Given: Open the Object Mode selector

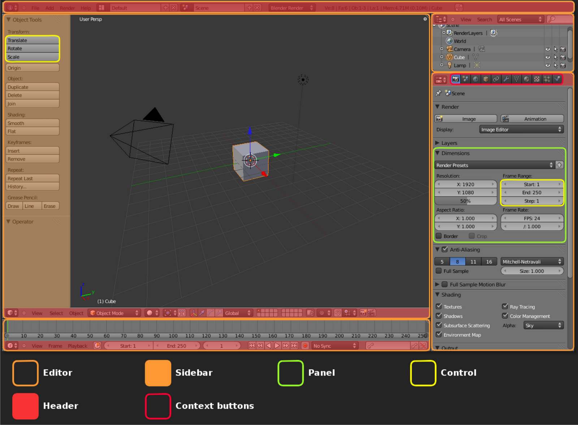Looking at the screenshot, I should click(114, 313).
